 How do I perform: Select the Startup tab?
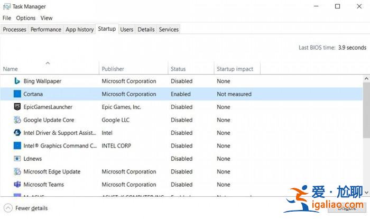click(x=107, y=29)
